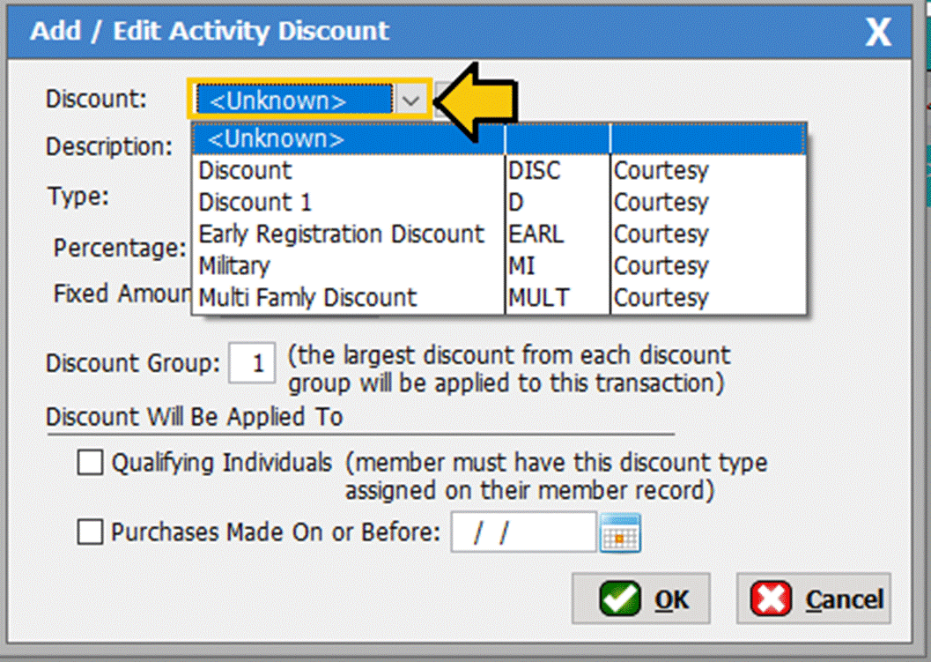
Task: Pick Discount 1 from the dropdown list
Action: point(255,203)
